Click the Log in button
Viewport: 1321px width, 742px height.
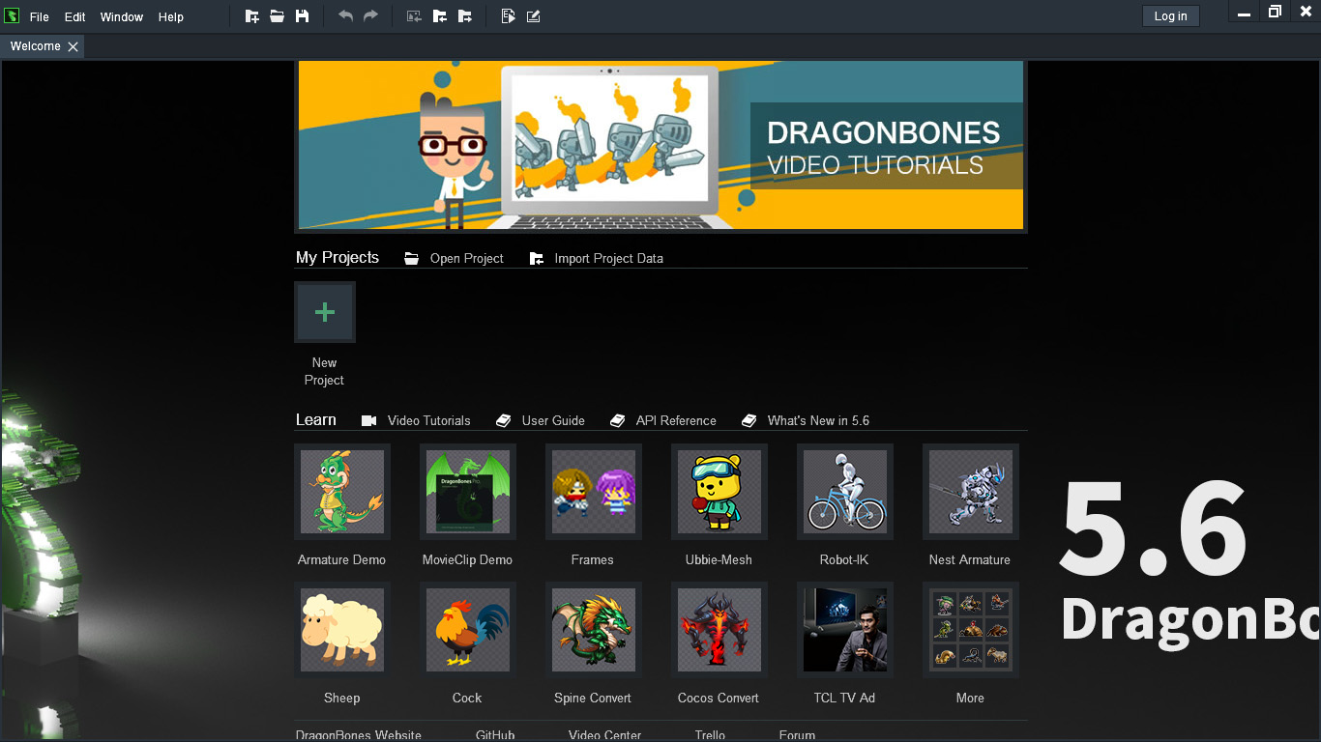point(1170,16)
